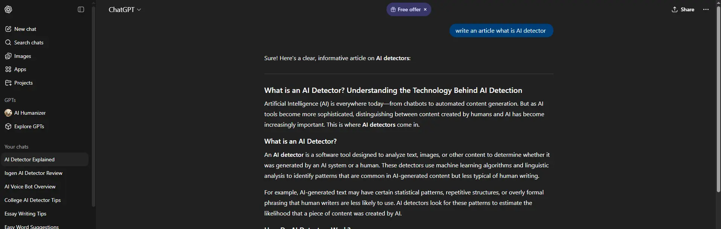Click the user message bubble
721x229 pixels.
point(501,31)
